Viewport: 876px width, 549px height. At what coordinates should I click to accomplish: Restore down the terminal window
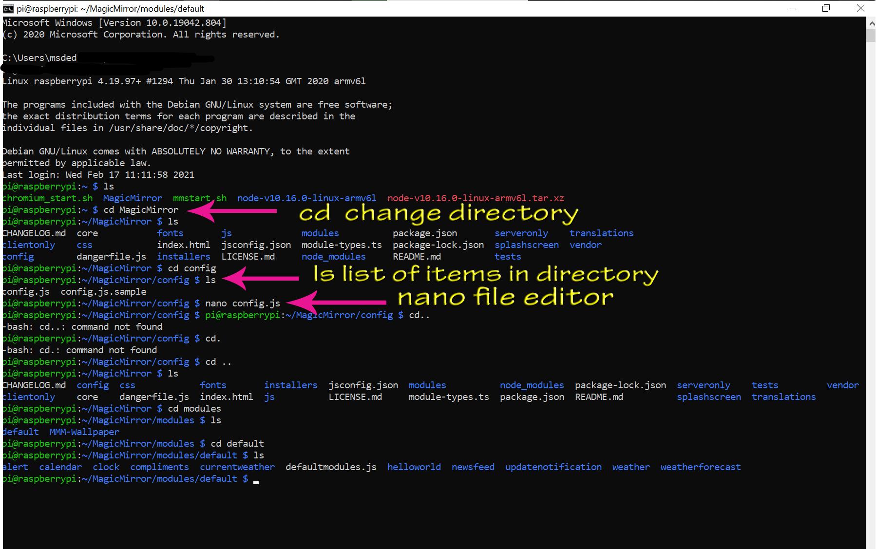coord(826,8)
